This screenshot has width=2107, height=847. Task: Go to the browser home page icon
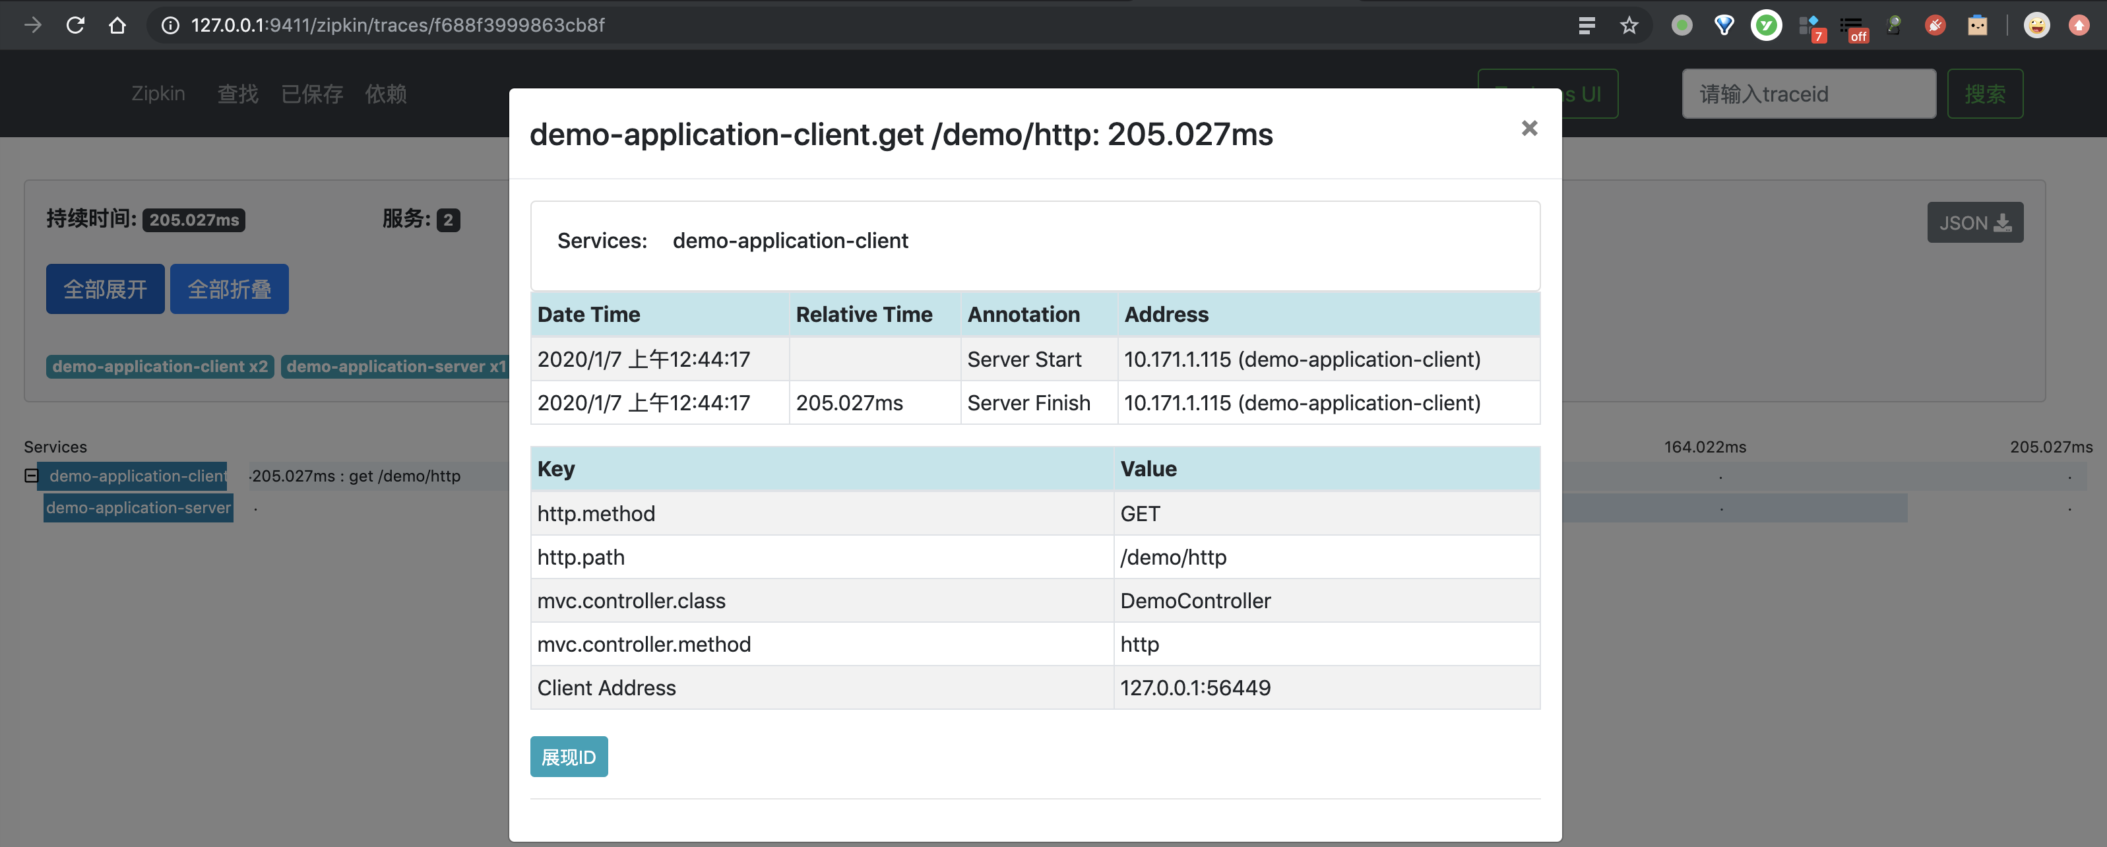click(118, 25)
